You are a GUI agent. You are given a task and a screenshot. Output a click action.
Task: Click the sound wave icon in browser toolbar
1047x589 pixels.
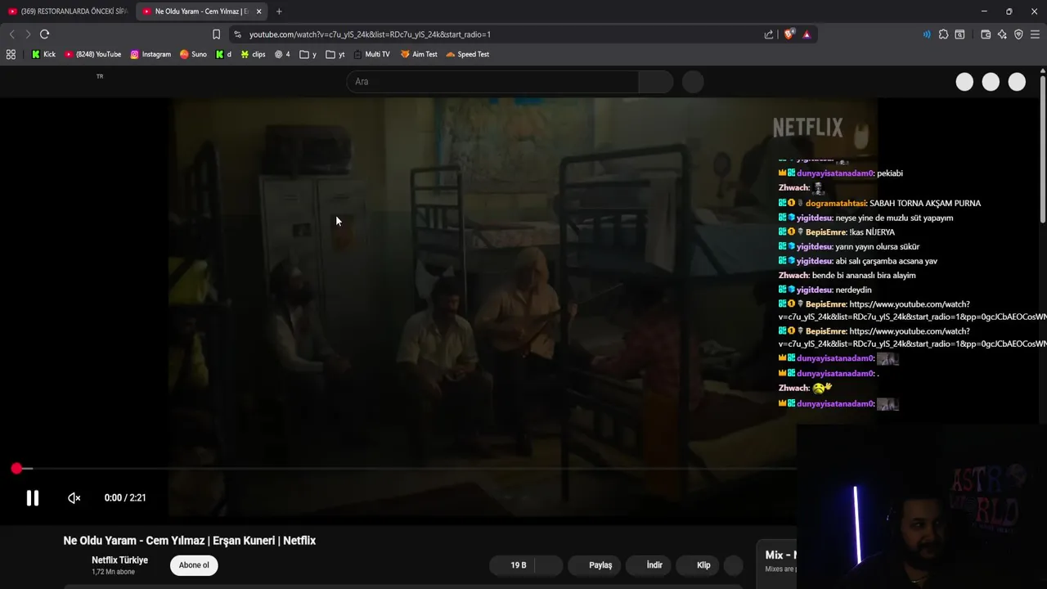[926, 34]
